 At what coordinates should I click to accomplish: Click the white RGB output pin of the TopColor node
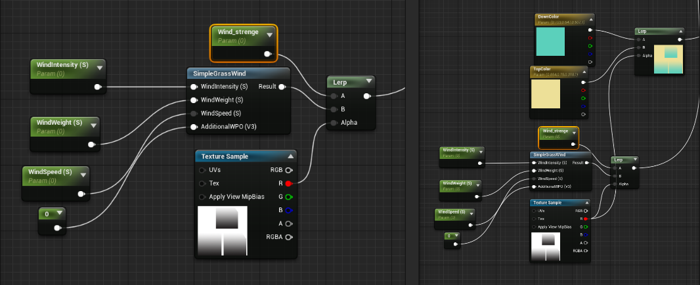(584, 82)
